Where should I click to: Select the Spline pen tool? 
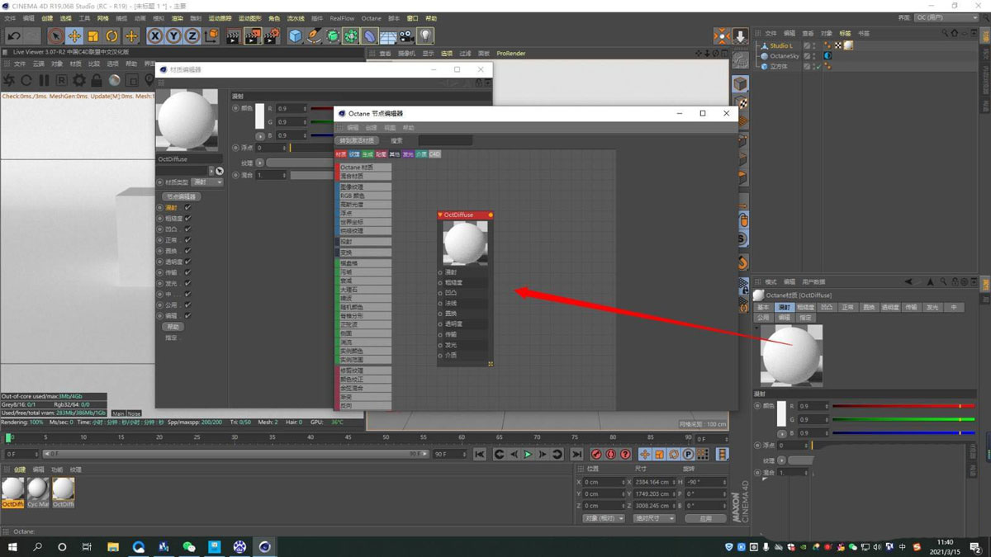pyautogui.click(x=314, y=36)
